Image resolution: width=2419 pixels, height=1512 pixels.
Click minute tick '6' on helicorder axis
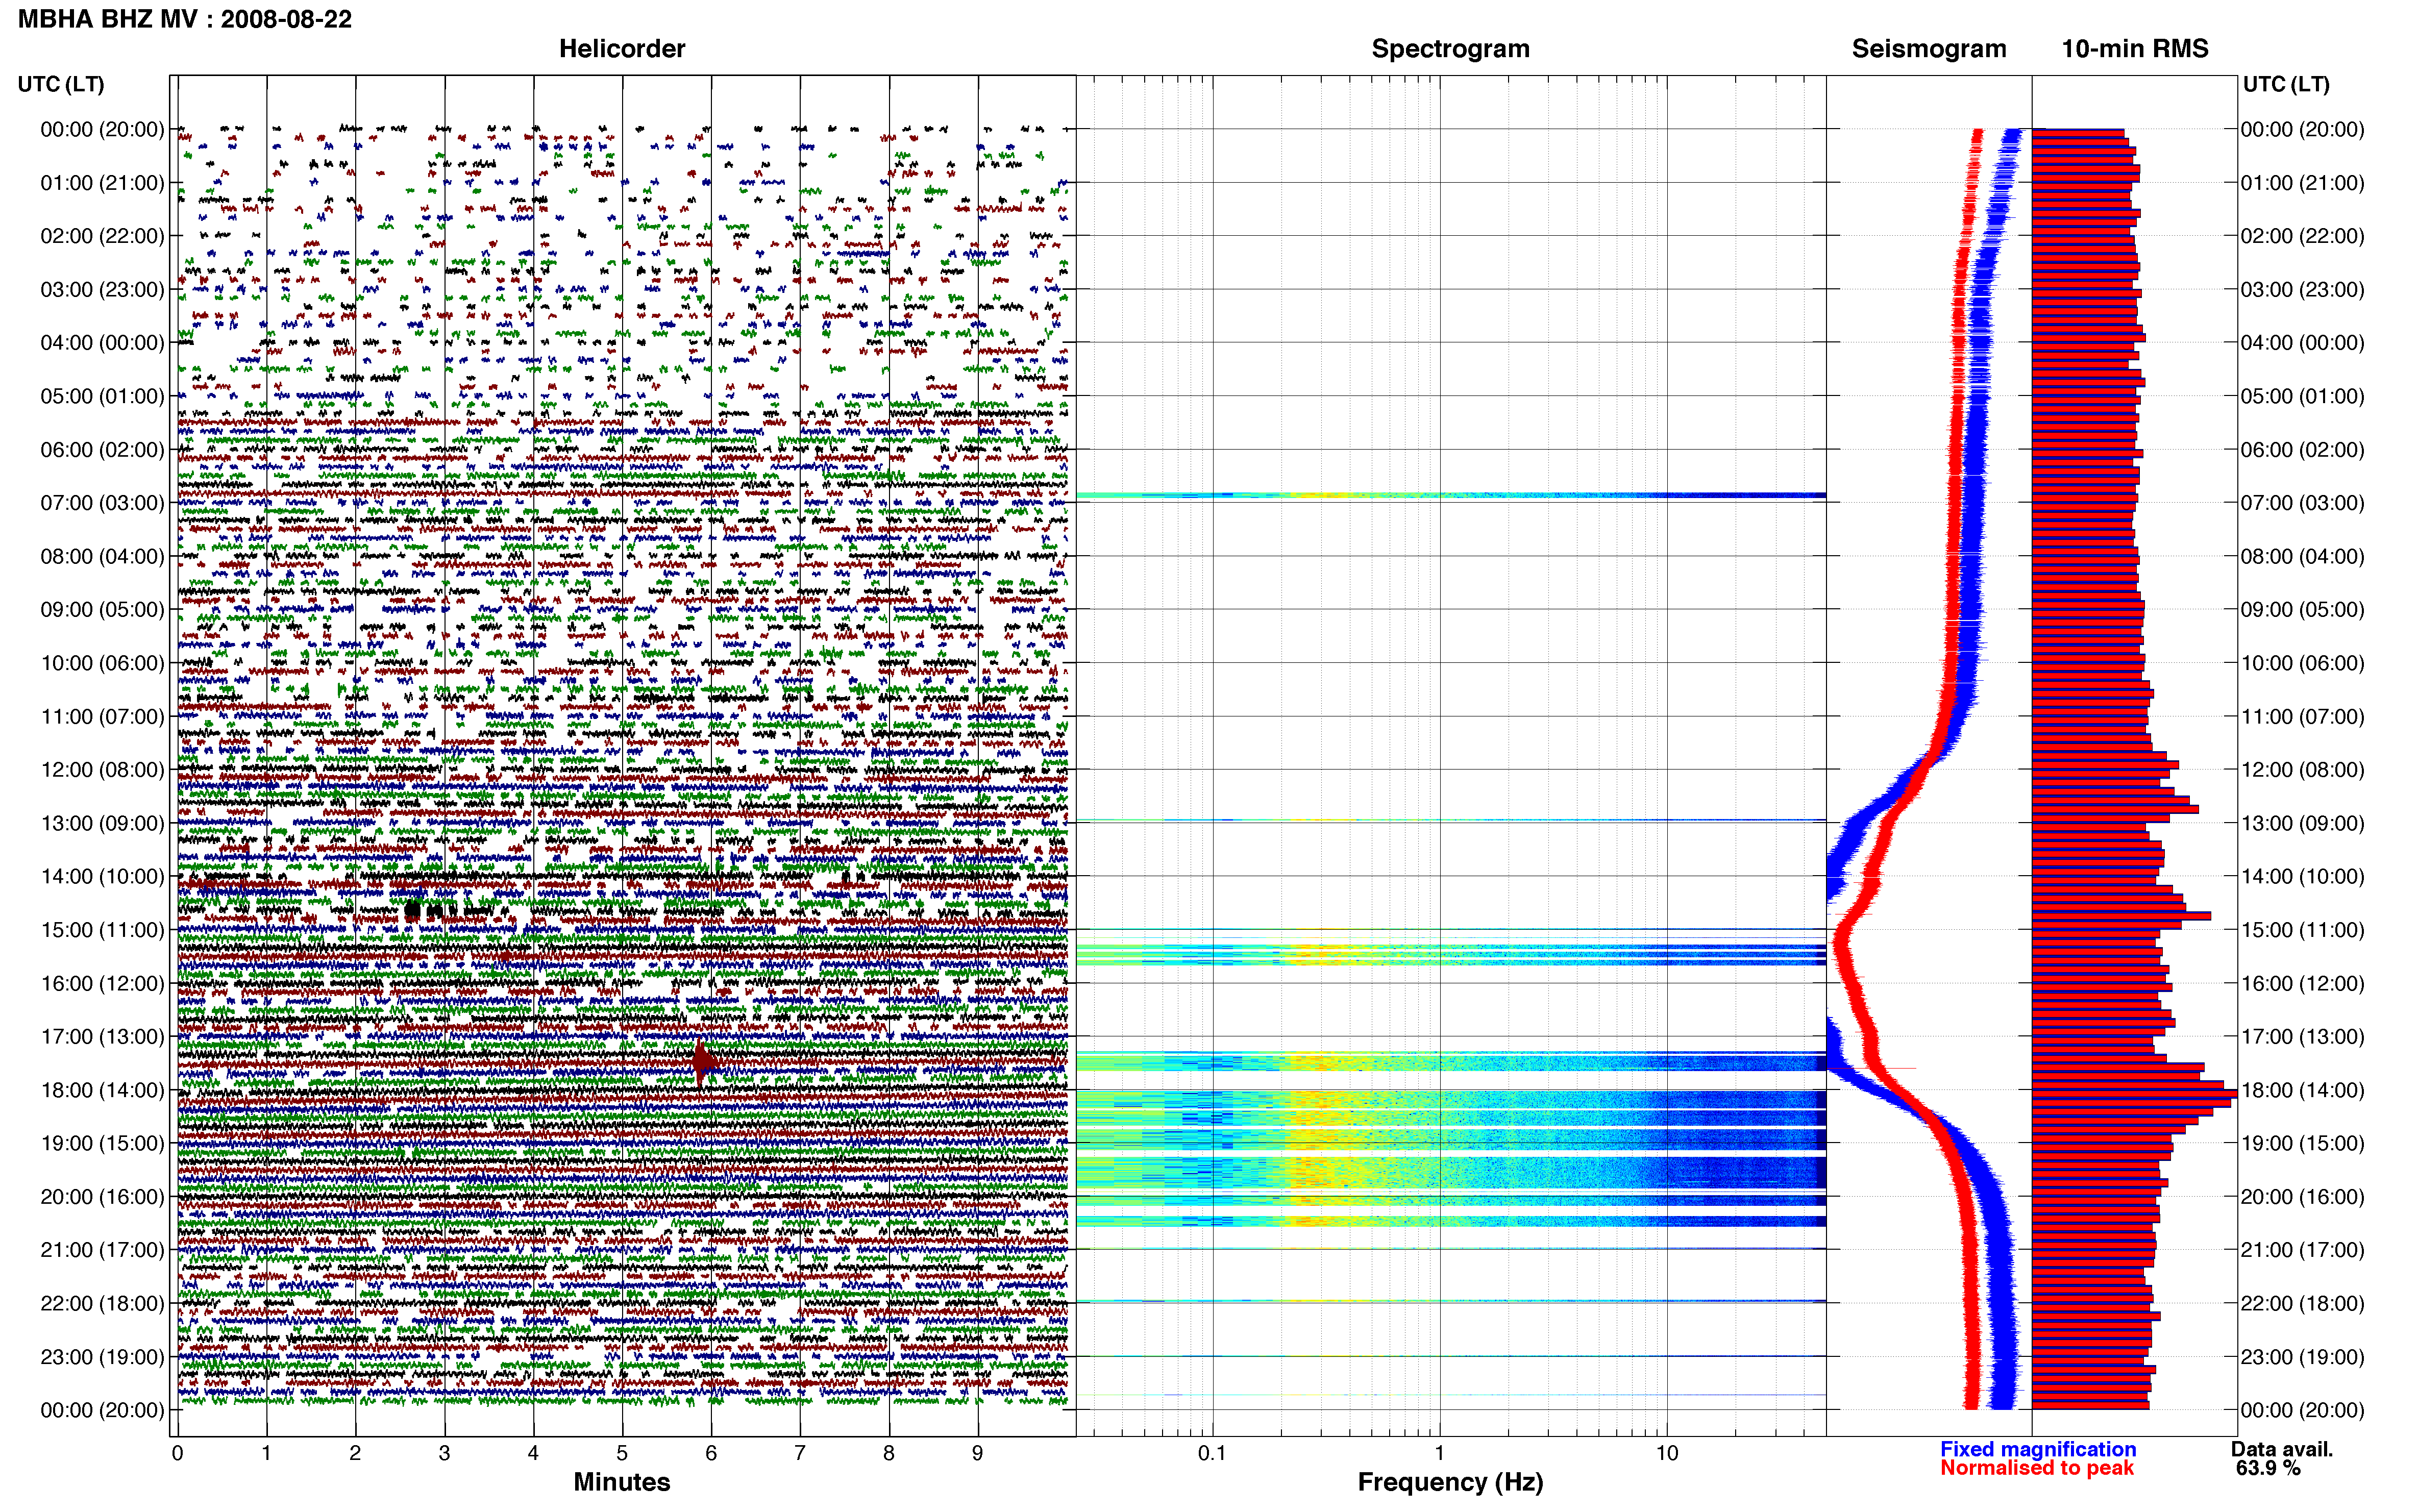(x=711, y=1453)
